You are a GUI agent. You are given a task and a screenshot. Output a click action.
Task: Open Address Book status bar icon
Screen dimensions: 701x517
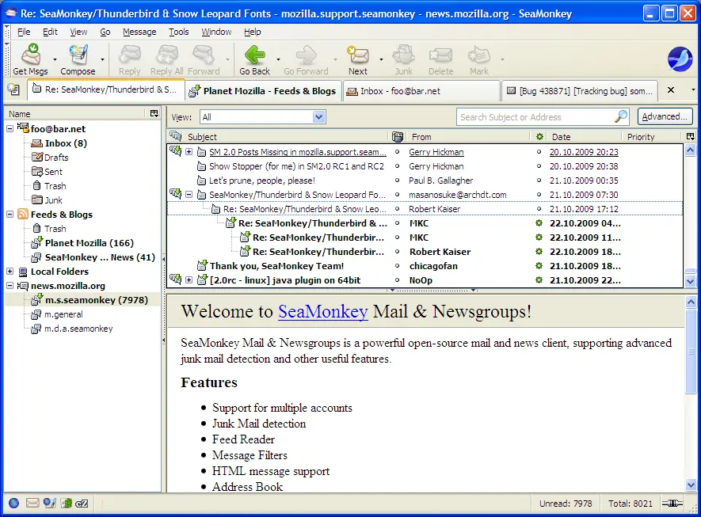[x=67, y=504]
